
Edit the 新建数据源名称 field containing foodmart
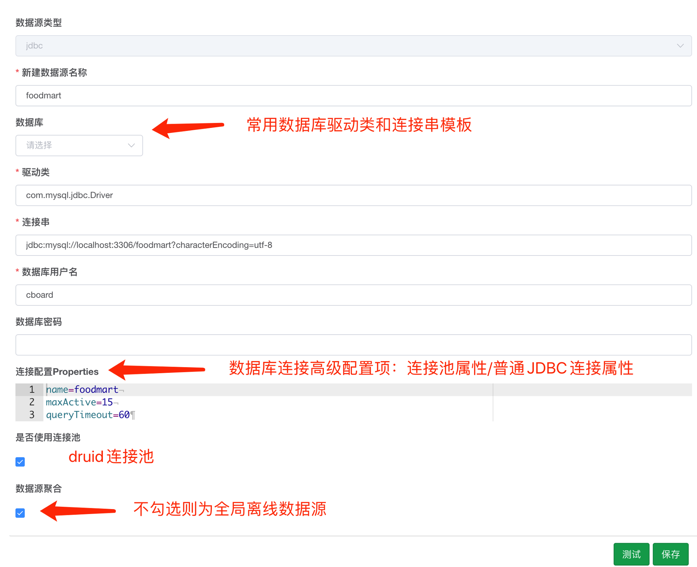[x=353, y=96]
